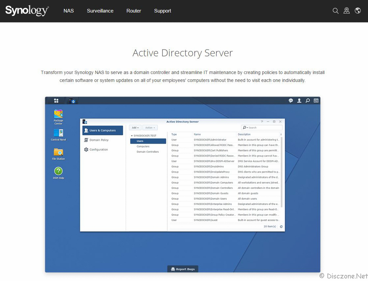Open the DSM desktop search magnifier
This screenshot has height=281, width=368.
(308, 100)
